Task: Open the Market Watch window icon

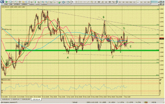Action: [16, 2]
